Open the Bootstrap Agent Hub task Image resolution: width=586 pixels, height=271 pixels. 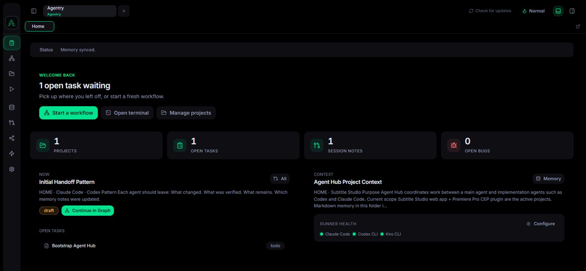164,246
